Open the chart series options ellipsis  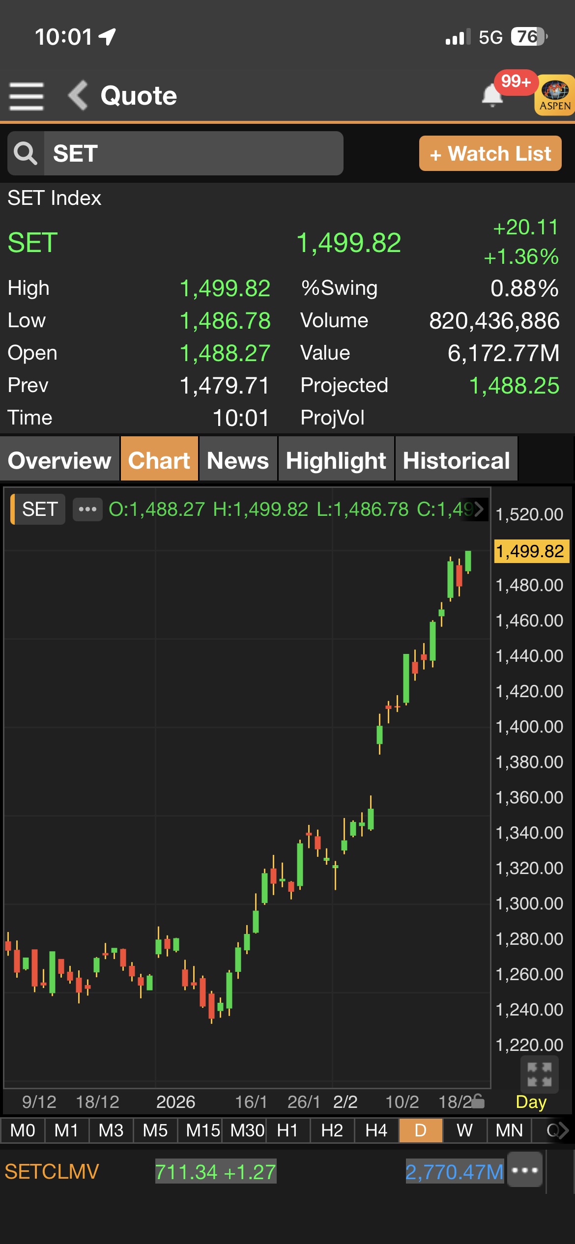(x=87, y=509)
